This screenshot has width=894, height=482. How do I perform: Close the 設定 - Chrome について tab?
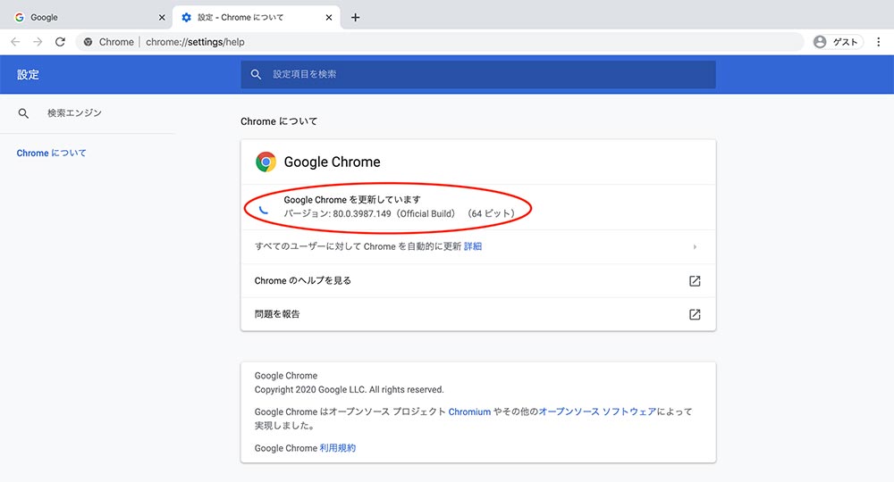(x=329, y=18)
